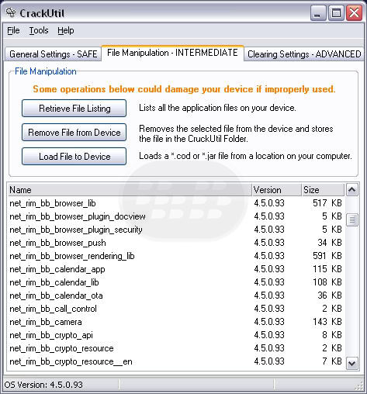Click the File Manipulation group label
Viewport: 367px width, 394px height.
[46, 71]
